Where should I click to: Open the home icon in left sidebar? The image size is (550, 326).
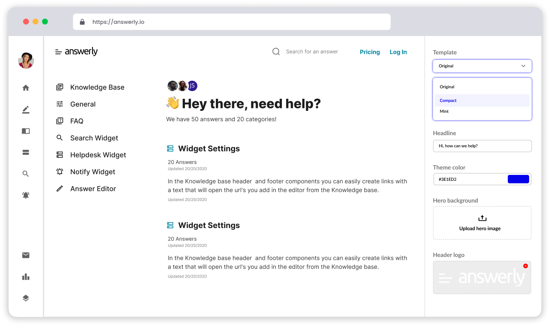pyautogui.click(x=26, y=88)
